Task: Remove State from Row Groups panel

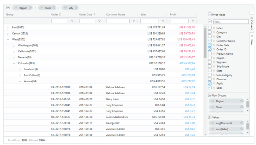Action: 242,107
